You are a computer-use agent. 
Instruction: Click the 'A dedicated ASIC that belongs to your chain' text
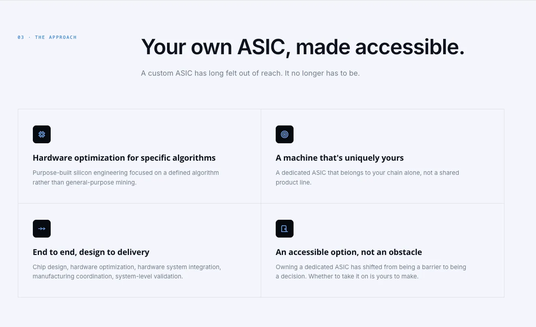(x=367, y=177)
